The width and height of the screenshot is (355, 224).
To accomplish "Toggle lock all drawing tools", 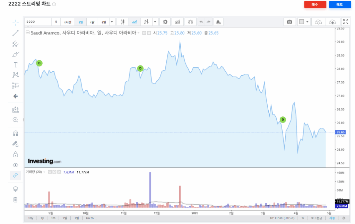I will coord(16,154).
